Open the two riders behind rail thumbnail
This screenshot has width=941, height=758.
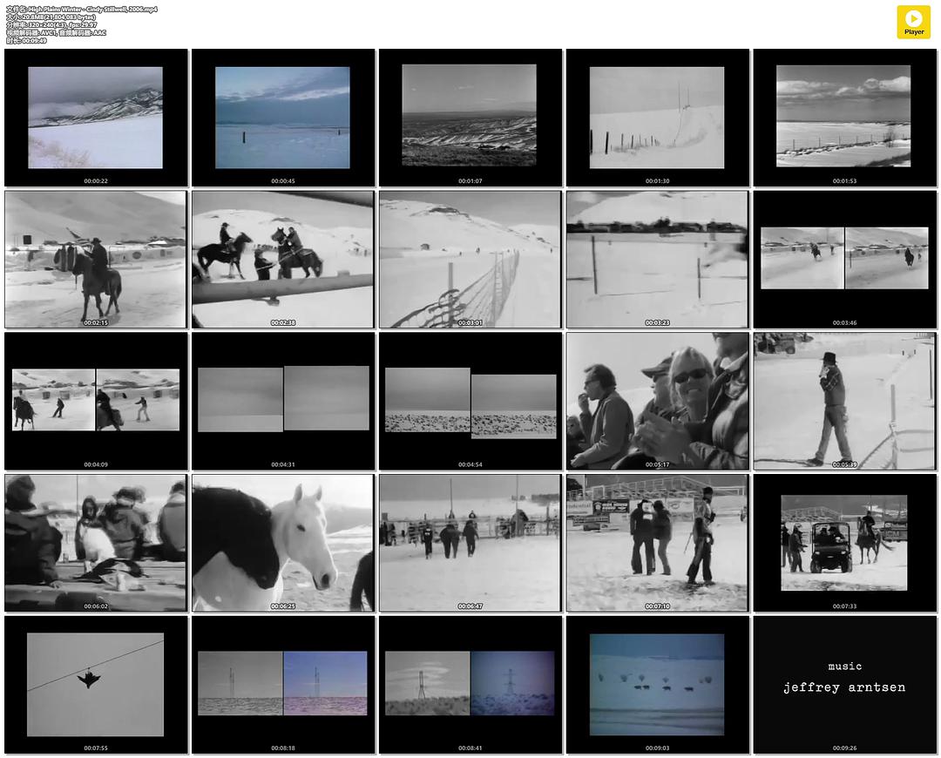pyautogui.click(x=282, y=259)
